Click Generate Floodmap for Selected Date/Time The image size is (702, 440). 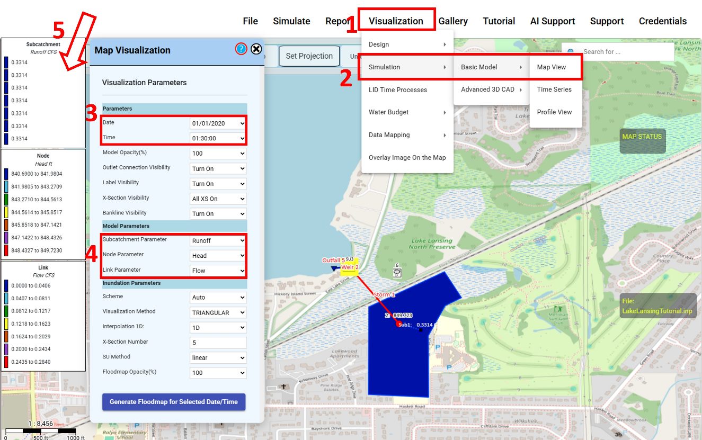[x=174, y=402]
